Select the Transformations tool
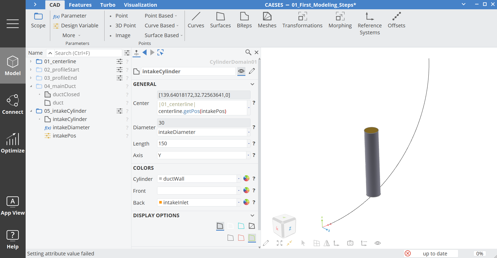 (302, 20)
